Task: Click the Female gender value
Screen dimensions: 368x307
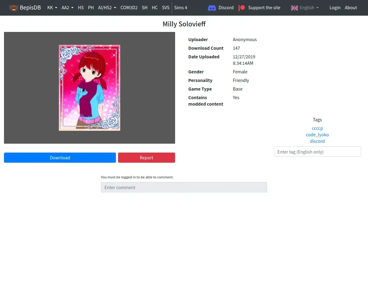Action: point(240,72)
